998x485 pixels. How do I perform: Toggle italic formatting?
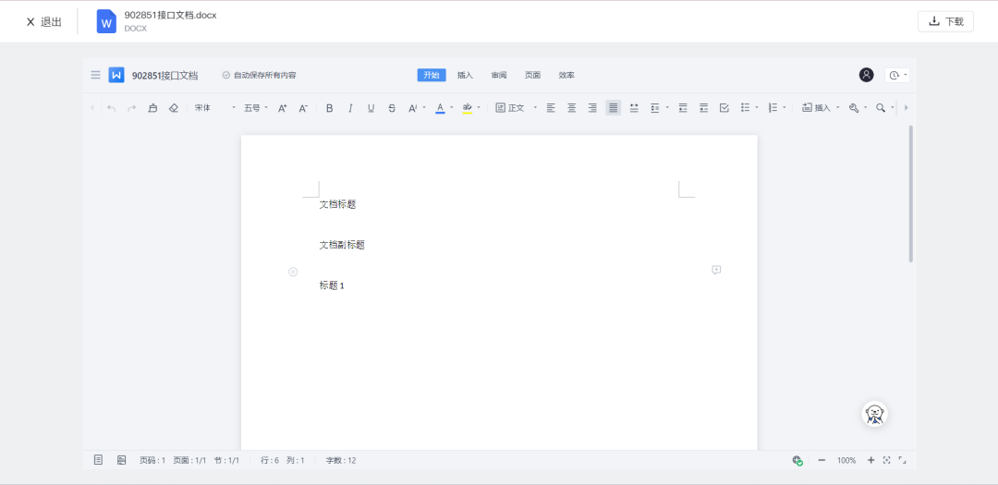pyautogui.click(x=350, y=108)
